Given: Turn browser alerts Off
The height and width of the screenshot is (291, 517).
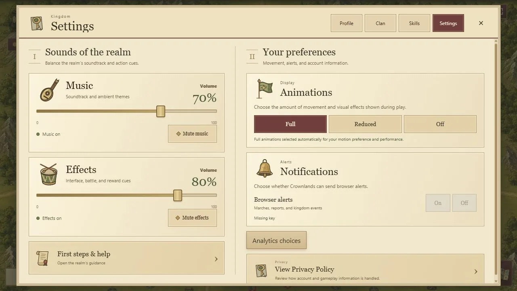Looking at the screenshot, I should point(464,203).
